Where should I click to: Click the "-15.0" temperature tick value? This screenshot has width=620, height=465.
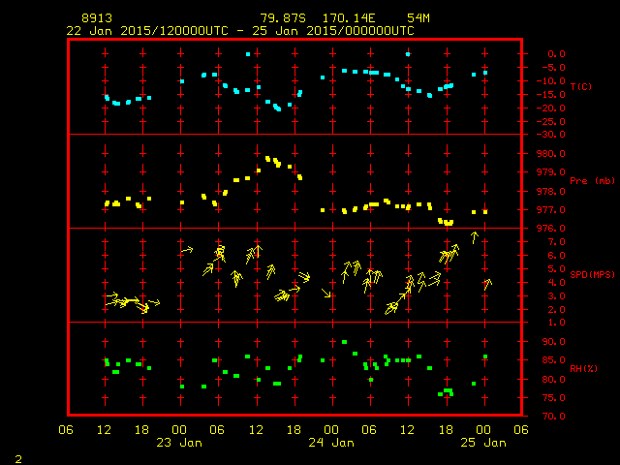[x=551, y=95]
